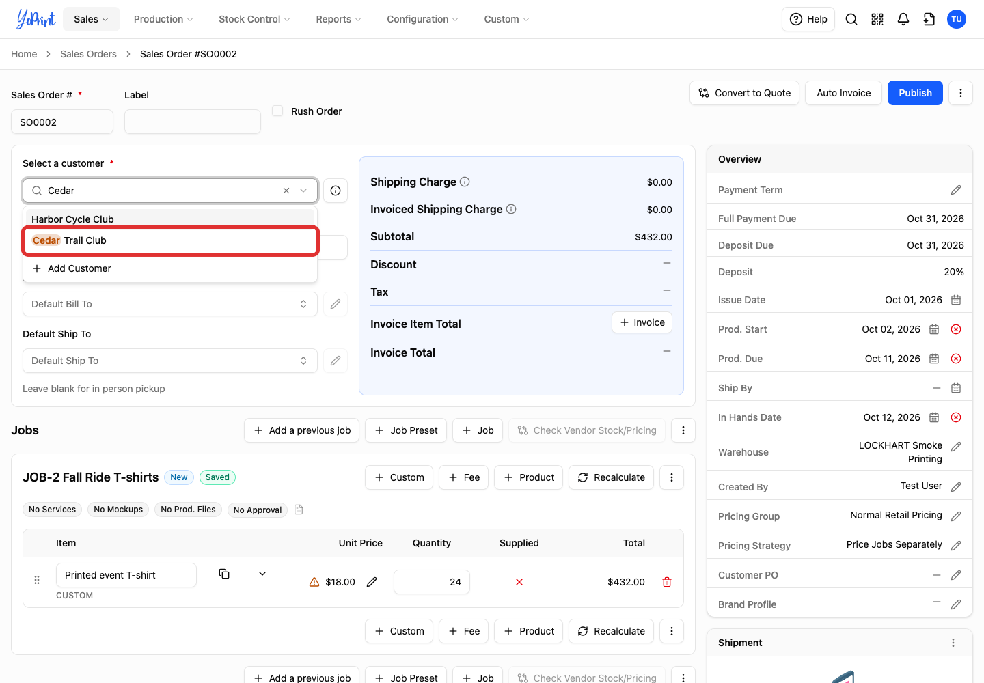Screen dimensions: 984x683
Task: Click the Publish button
Action: (x=915, y=93)
